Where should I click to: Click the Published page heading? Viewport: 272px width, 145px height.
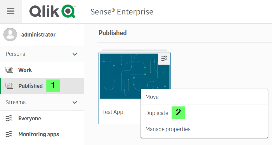[113, 33]
